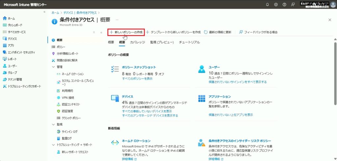Click the ダッシュボード icon in sidebar
Screen dimensions: 337x161
5,25
